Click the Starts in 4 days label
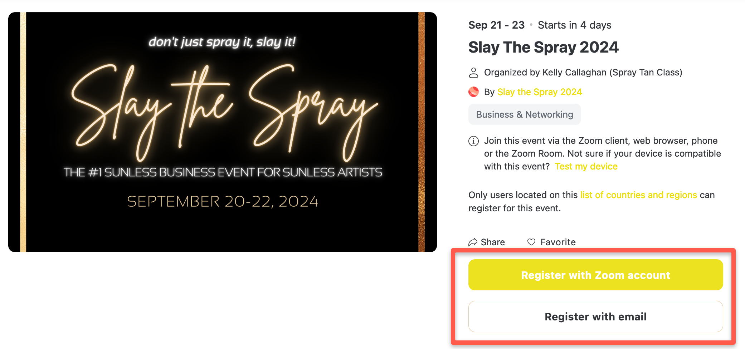The width and height of the screenshot is (745, 349). click(574, 25)
